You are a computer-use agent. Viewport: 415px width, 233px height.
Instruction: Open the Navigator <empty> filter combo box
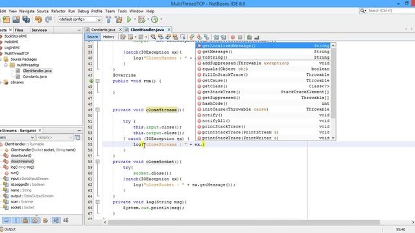pyautogui.click(x=54, y=137)
